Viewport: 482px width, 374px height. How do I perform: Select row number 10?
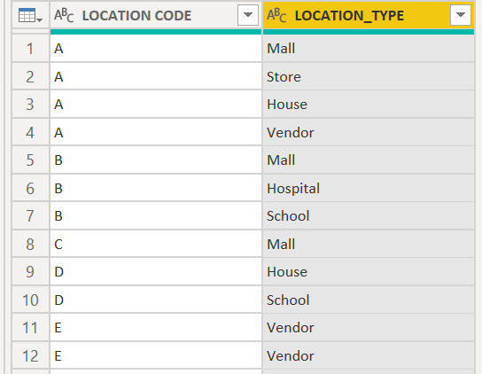(x=30, y=300)
